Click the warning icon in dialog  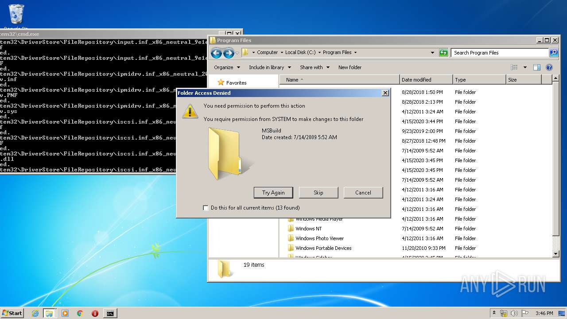(x=190, y=111)
